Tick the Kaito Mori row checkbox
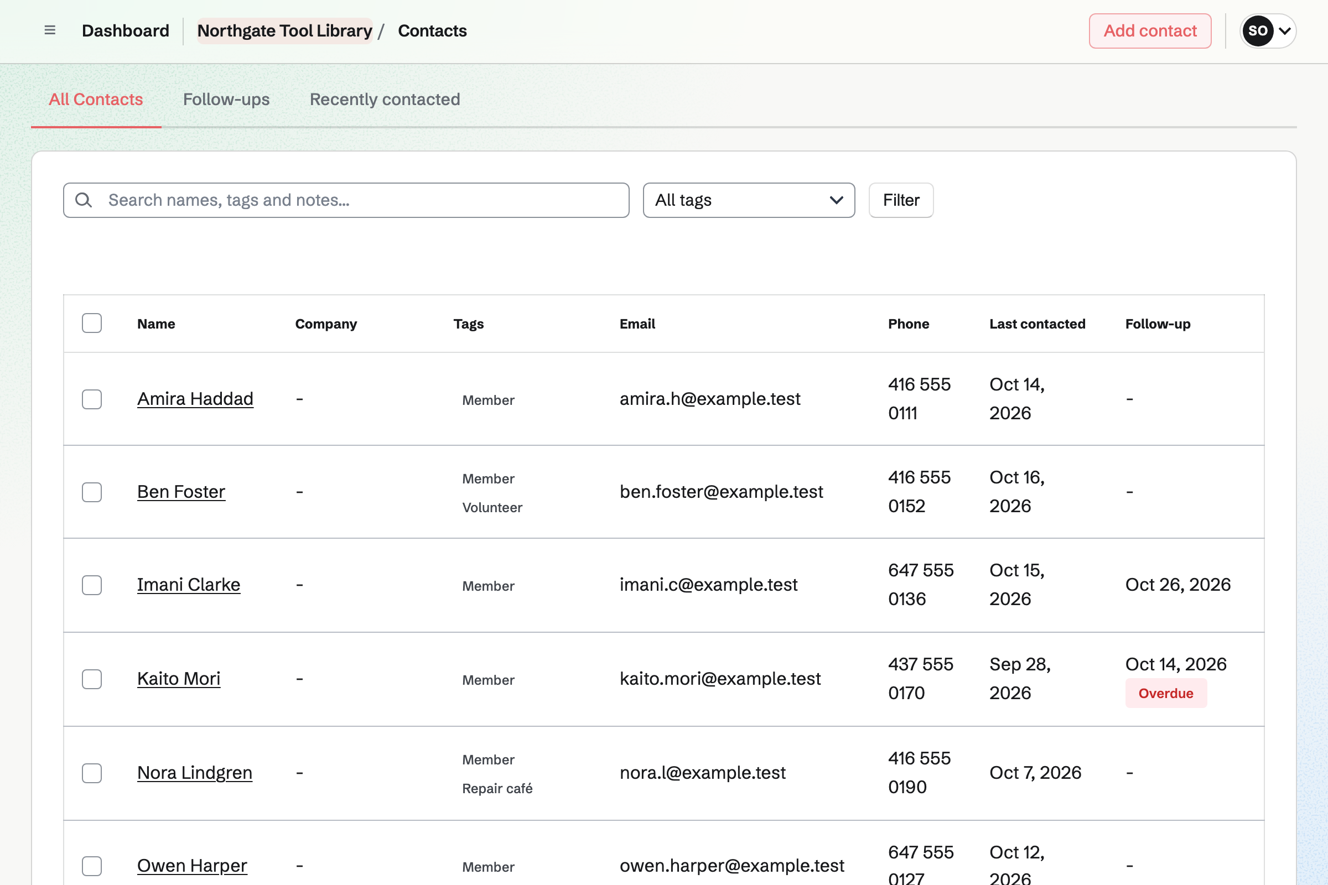The height and width of the screenshot is (885, 1328). (91, 679)
